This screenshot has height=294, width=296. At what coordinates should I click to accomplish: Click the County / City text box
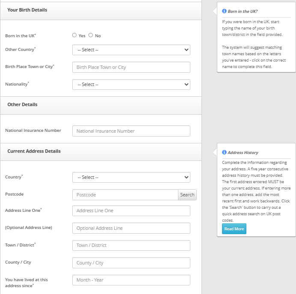(x=131, y=263)
